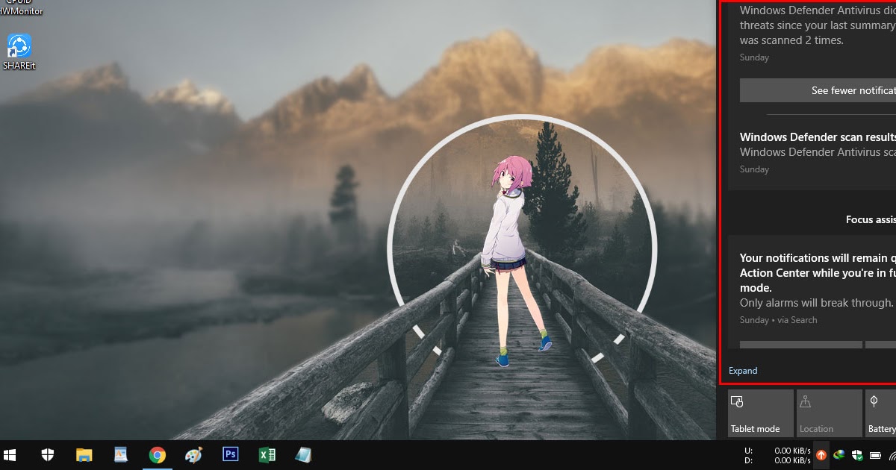Open the Notepad-style taskbar app
896x470 pixels.
click(303, 454)
